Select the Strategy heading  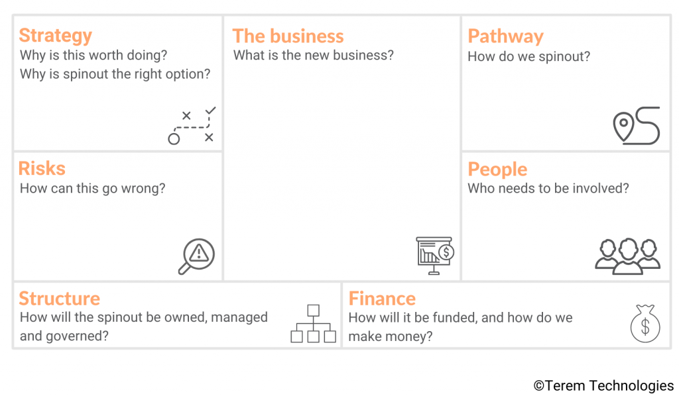tap(56, 36)
